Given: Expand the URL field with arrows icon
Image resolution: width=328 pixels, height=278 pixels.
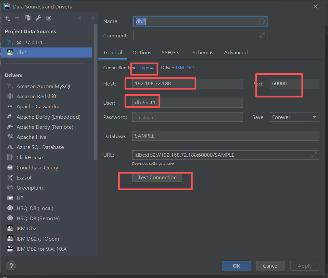Looking at the screenshot, I should [x=314, y=155].
